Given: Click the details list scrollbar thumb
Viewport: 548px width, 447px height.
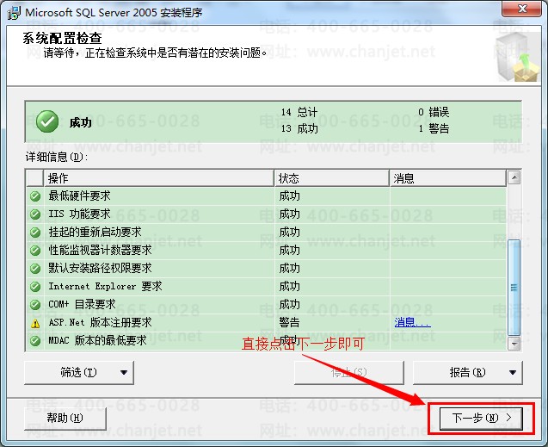Looking at the screenshot, I should [514, 288].
